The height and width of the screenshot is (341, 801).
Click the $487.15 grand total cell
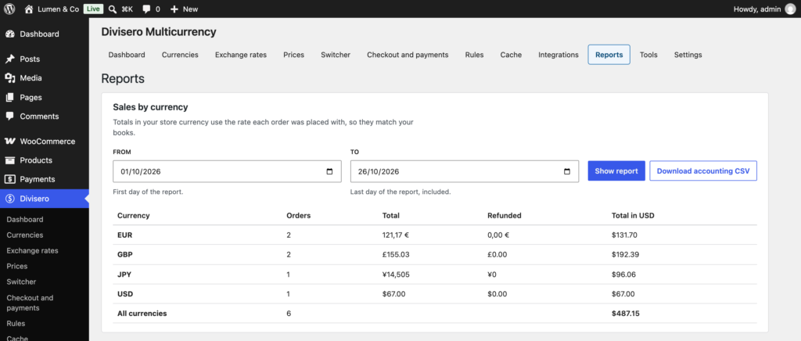[x=625, y=314]
